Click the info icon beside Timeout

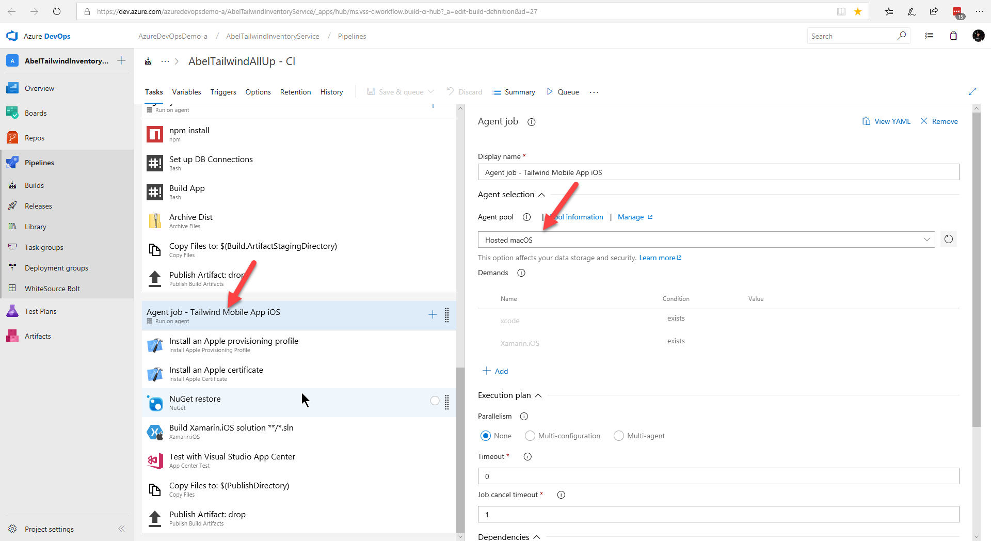[528, 456]
